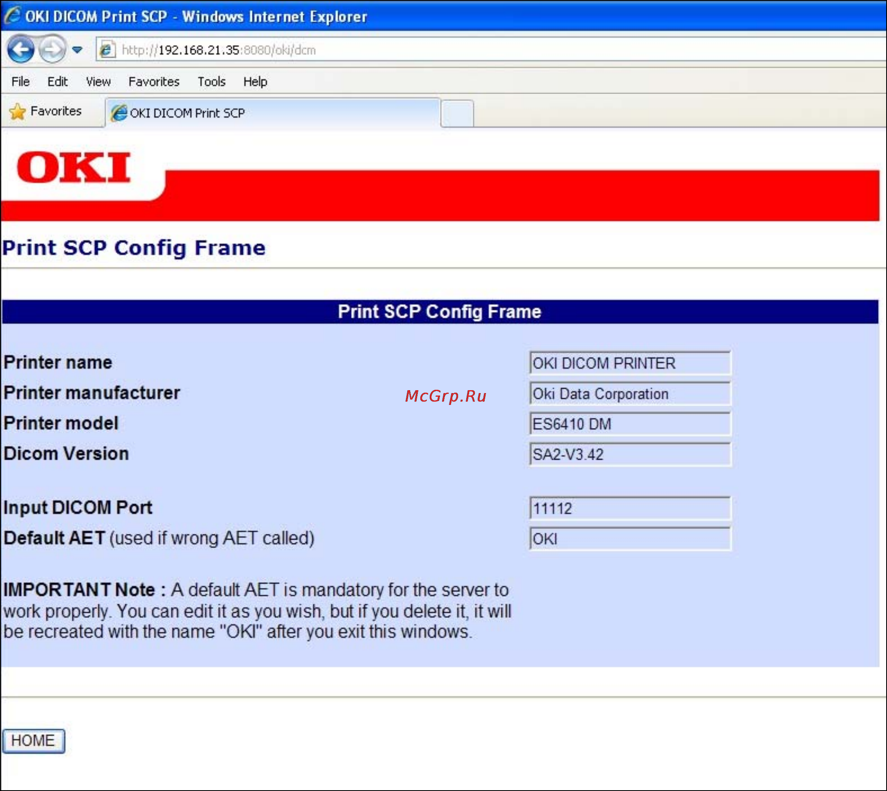Click the OKI logo
Viewport: 887px width, 791px height.
pos(74,167)
